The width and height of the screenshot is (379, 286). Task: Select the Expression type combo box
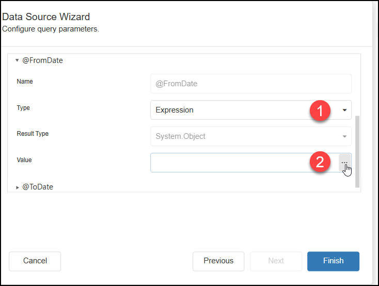pos(251,110)
